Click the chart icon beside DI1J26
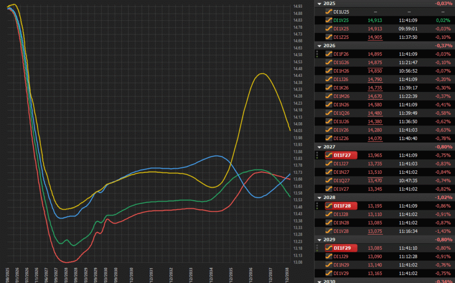 pyautogui.click(x=329, y=79)
